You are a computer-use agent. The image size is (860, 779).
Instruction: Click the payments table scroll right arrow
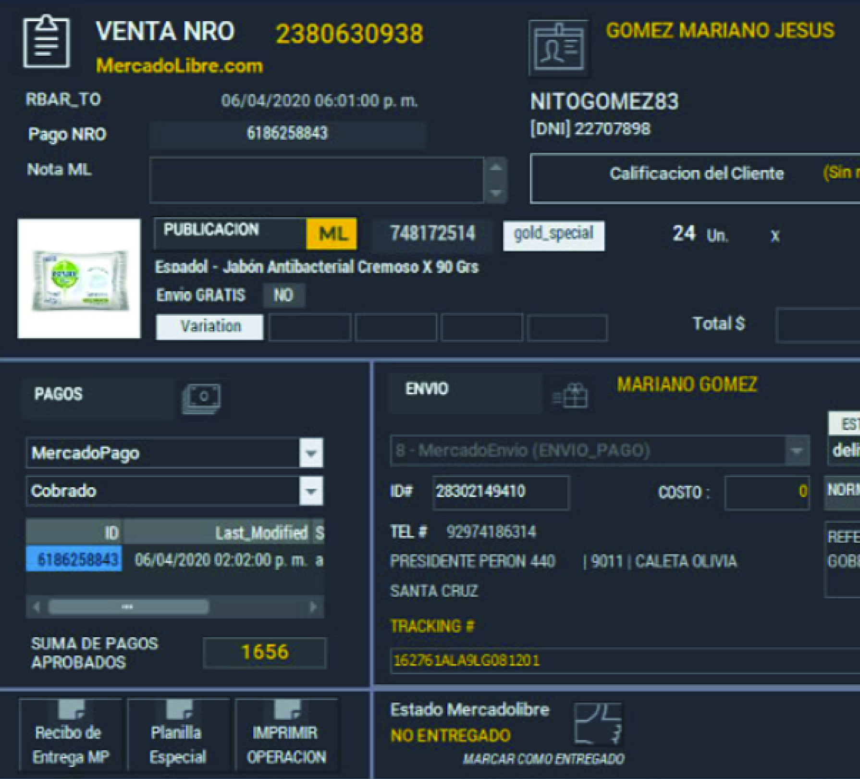(313, 607)
